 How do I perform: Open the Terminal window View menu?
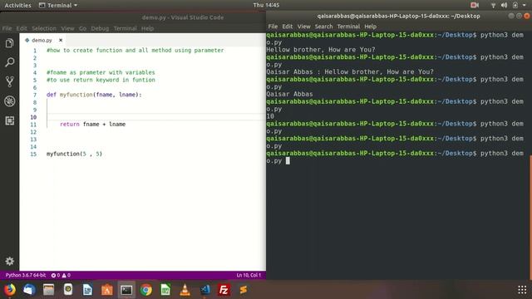303,27
